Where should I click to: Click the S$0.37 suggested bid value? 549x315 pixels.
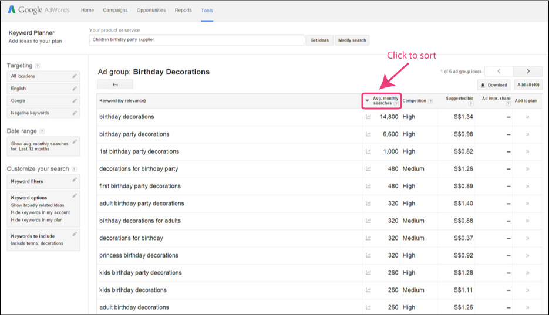click(x=463, y=238)
